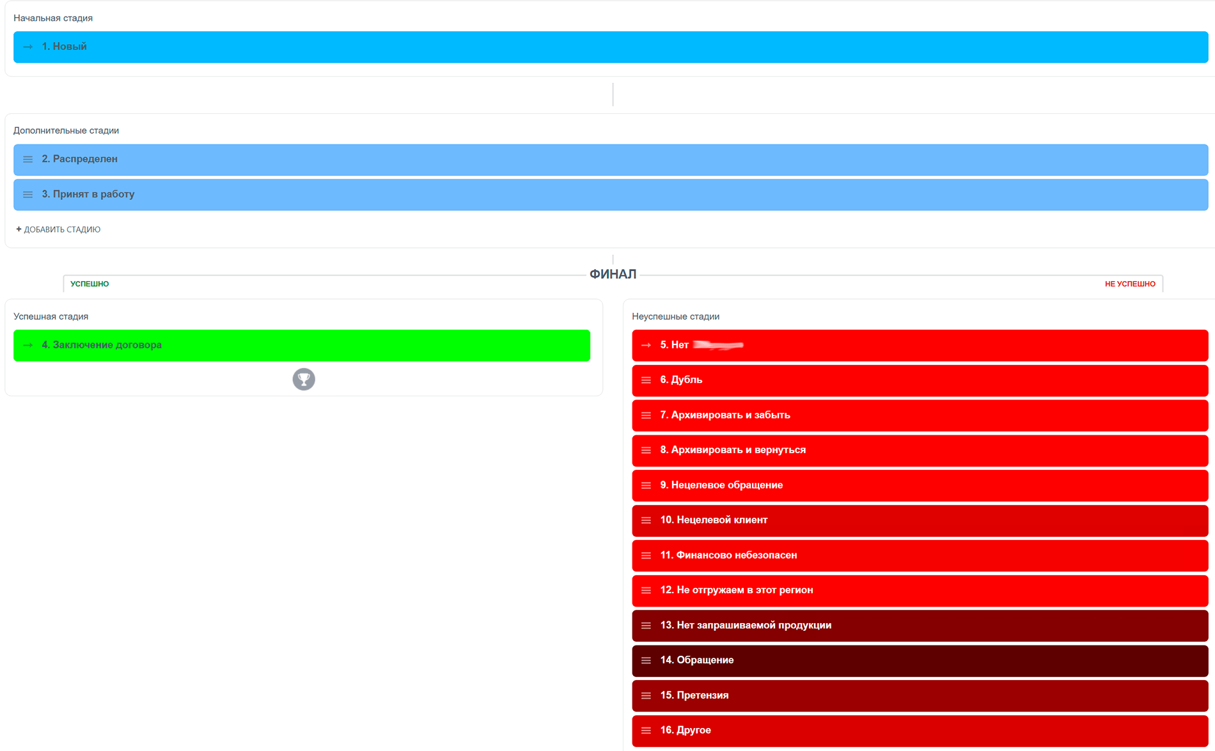This screenshot has width=1215, height=751.
Task: Click drag handle of Нецелевое обращение
Action: (646, 485)
